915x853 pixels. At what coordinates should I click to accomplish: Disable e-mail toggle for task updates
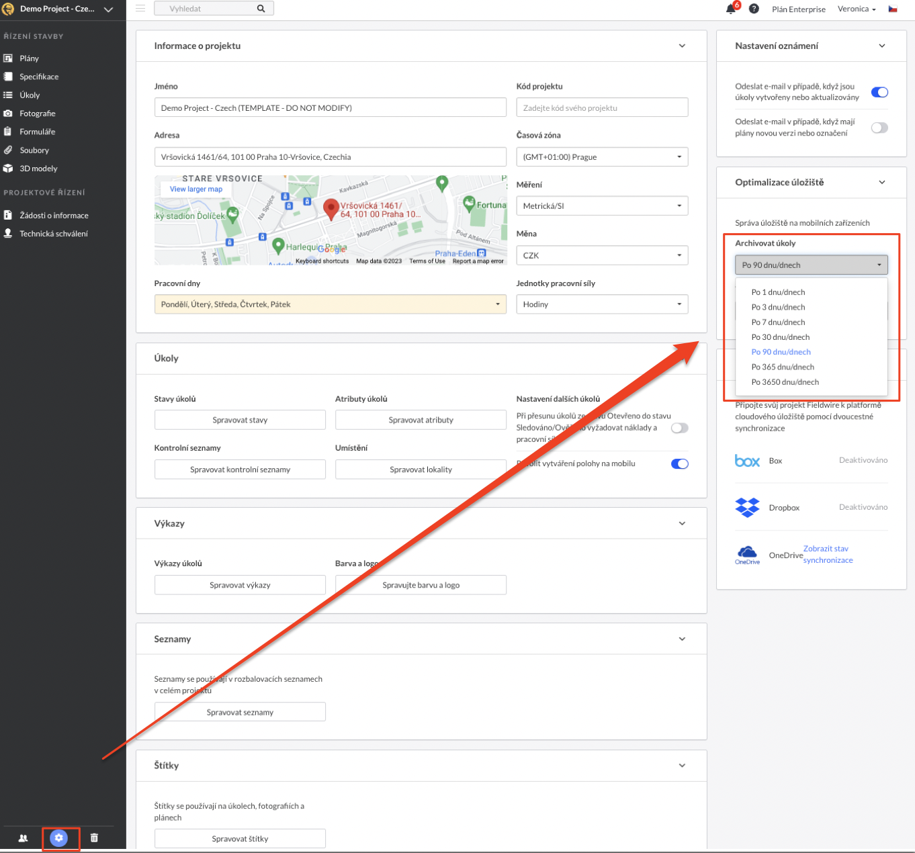pos(879,92)
